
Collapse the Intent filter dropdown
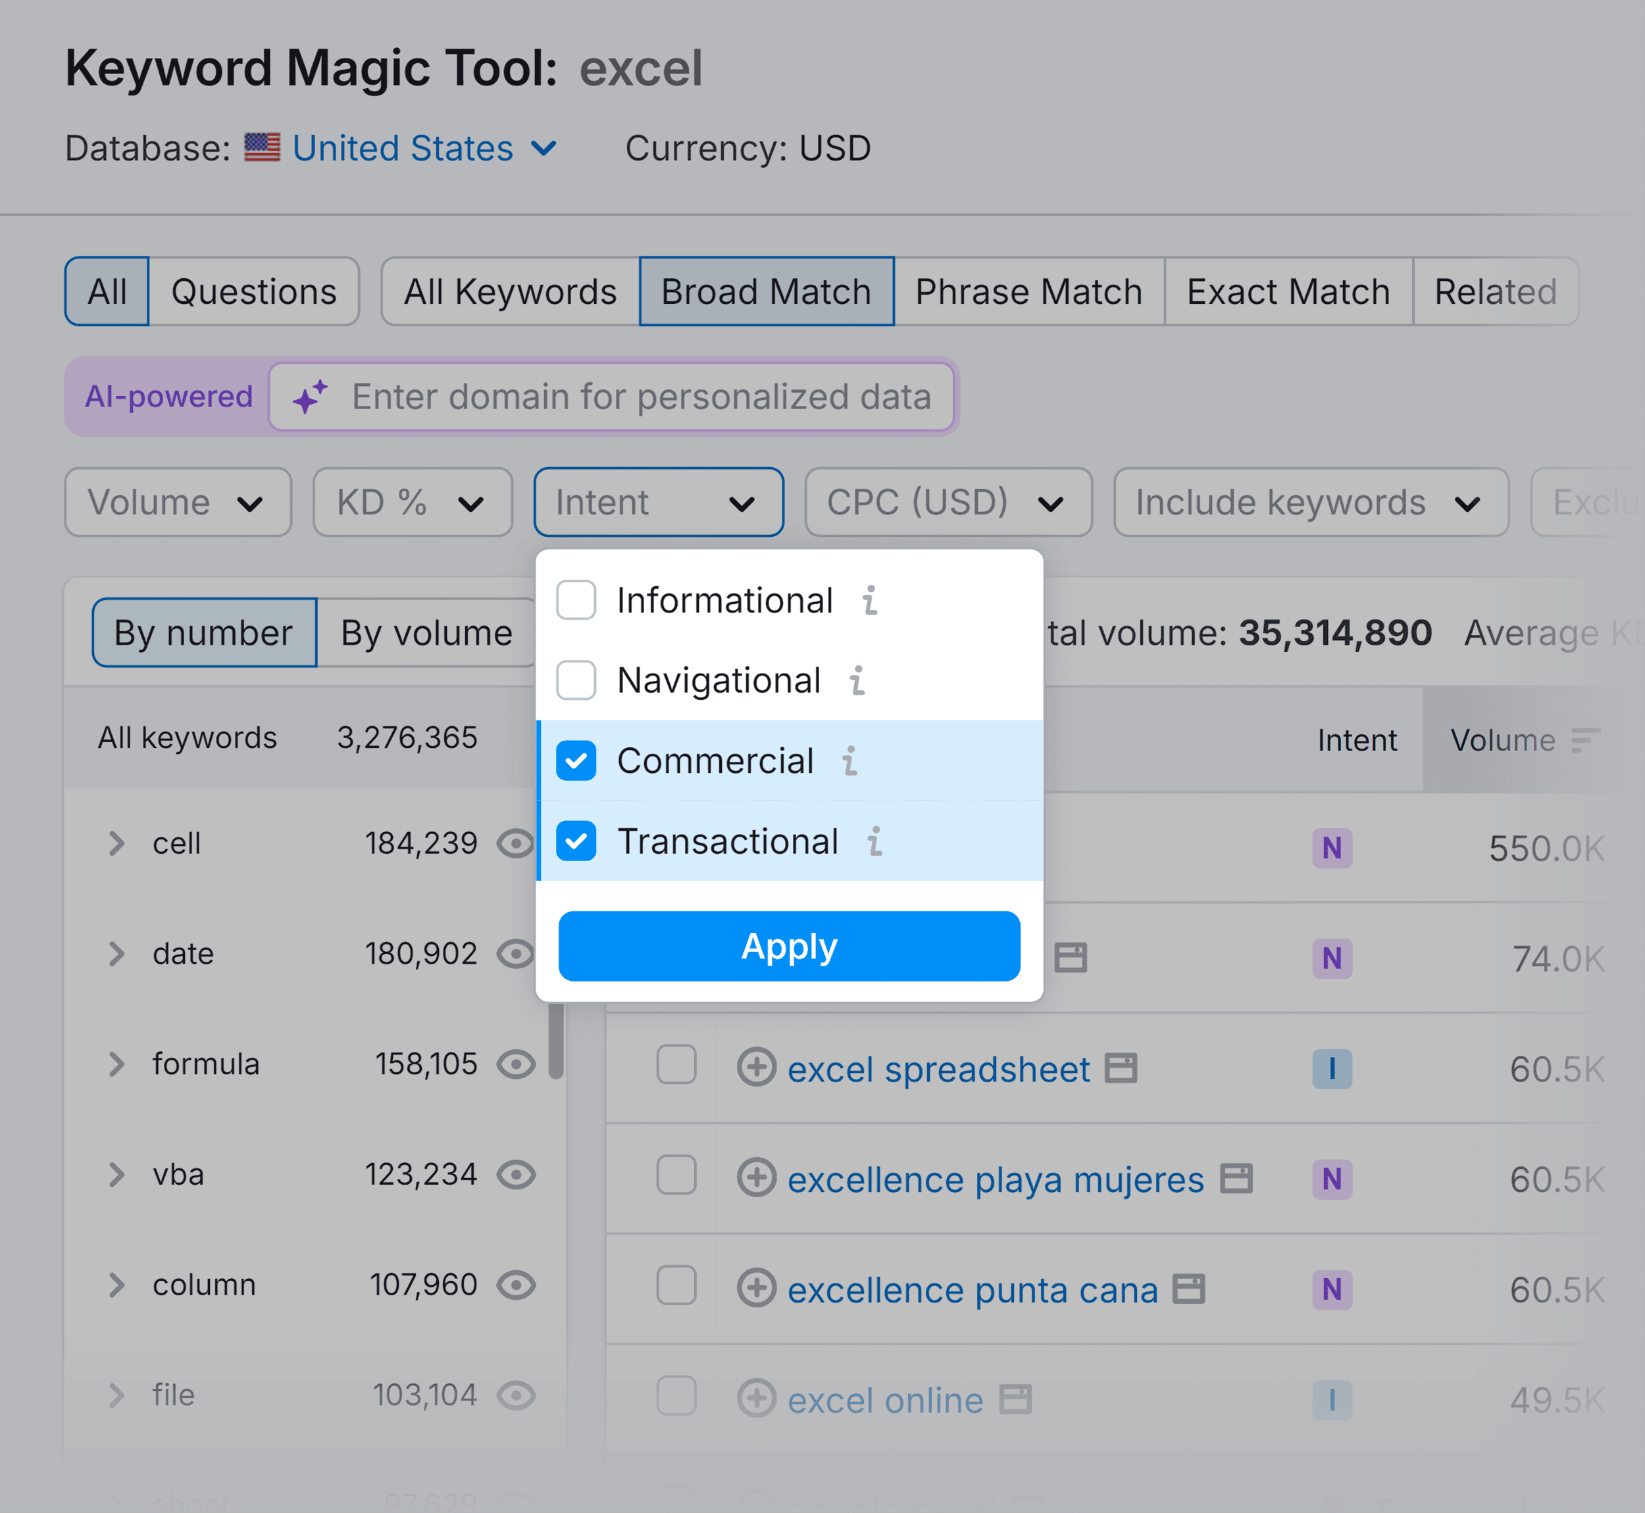[658, 502]
